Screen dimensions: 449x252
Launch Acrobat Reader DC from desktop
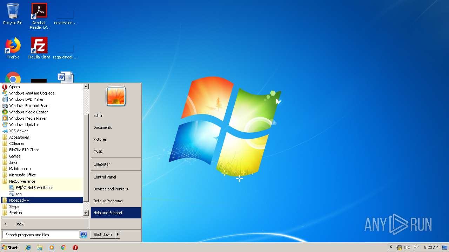tap(39, 16)
